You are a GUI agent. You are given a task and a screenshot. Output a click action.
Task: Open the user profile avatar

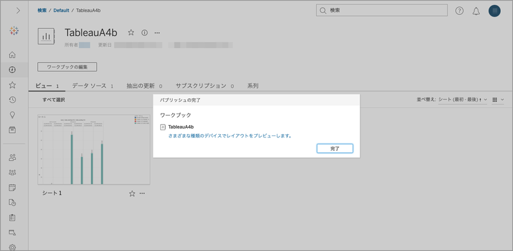pos(494,11)
